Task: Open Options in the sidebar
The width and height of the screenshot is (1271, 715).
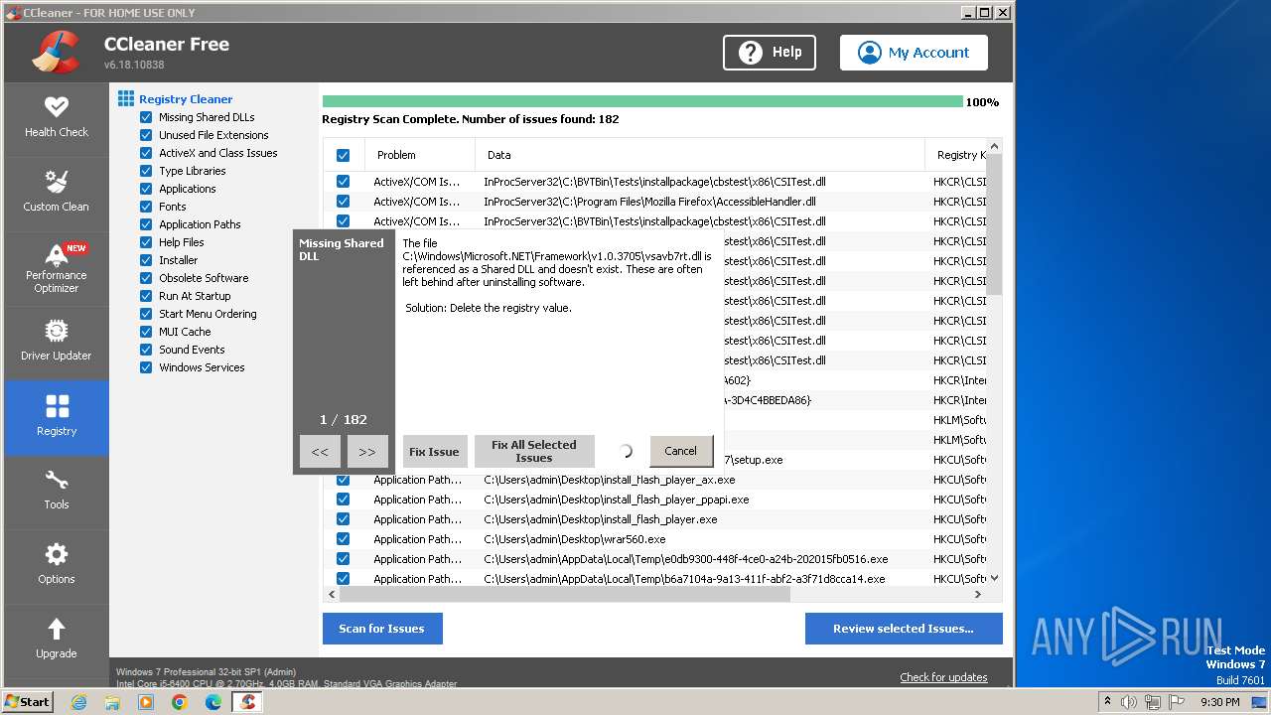Action: tap(56, 565)
